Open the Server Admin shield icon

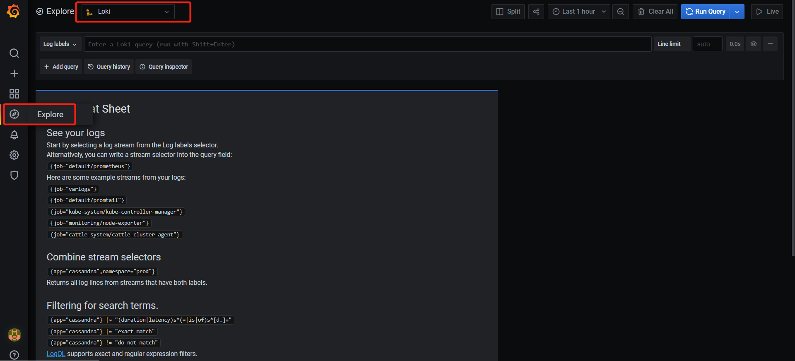point(14,176)
